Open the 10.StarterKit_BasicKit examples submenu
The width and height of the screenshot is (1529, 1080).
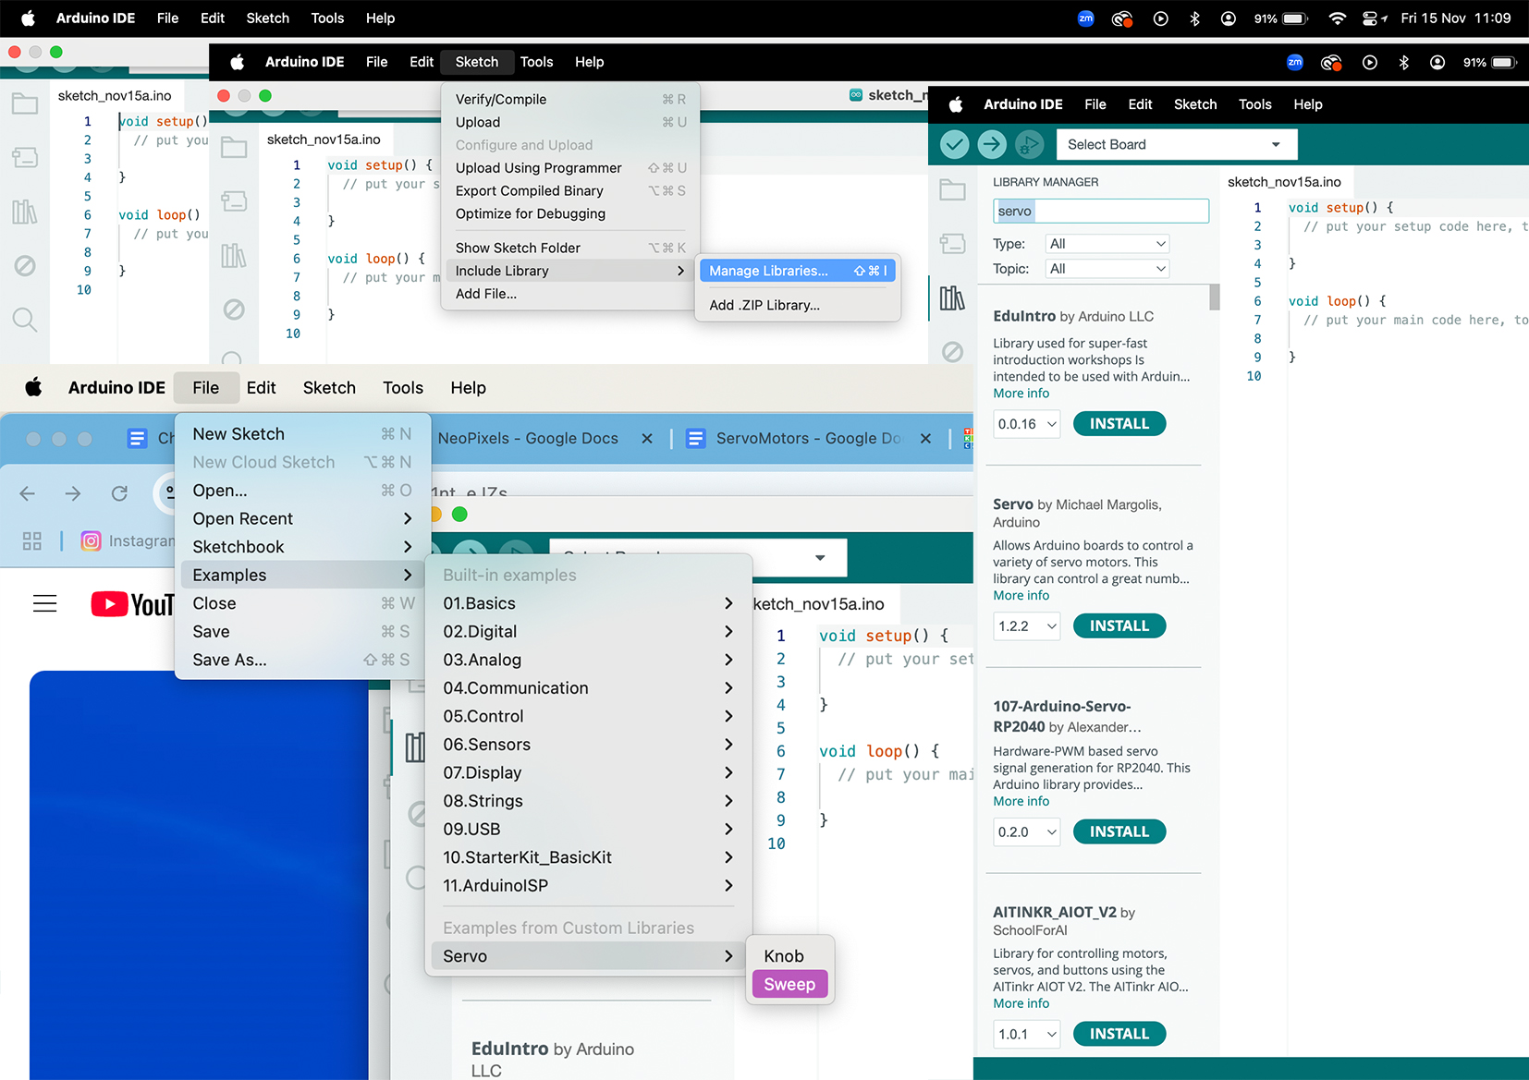coord(588,857)
